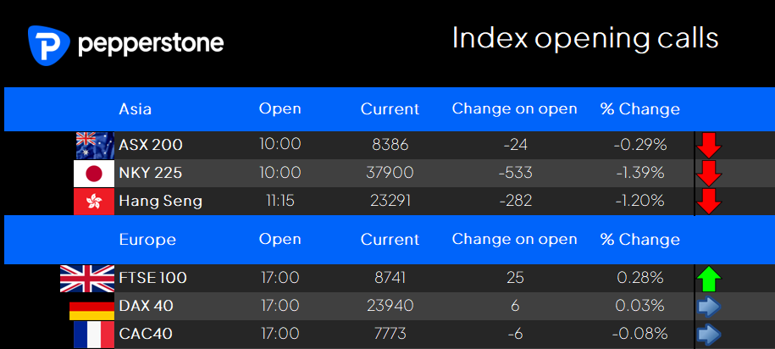Click the French flag beside CAC40
The width and height of the screenshot is (775, 349).
pos(94,335)
